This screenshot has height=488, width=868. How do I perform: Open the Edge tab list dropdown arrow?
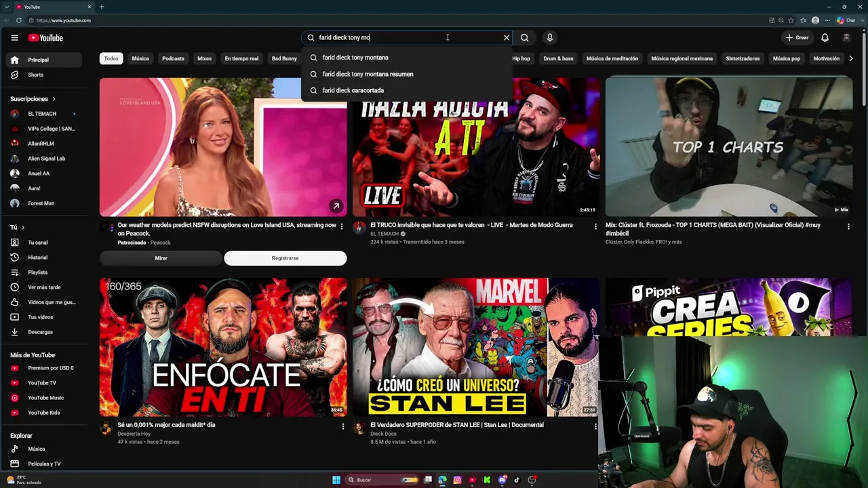coord(7,7)
